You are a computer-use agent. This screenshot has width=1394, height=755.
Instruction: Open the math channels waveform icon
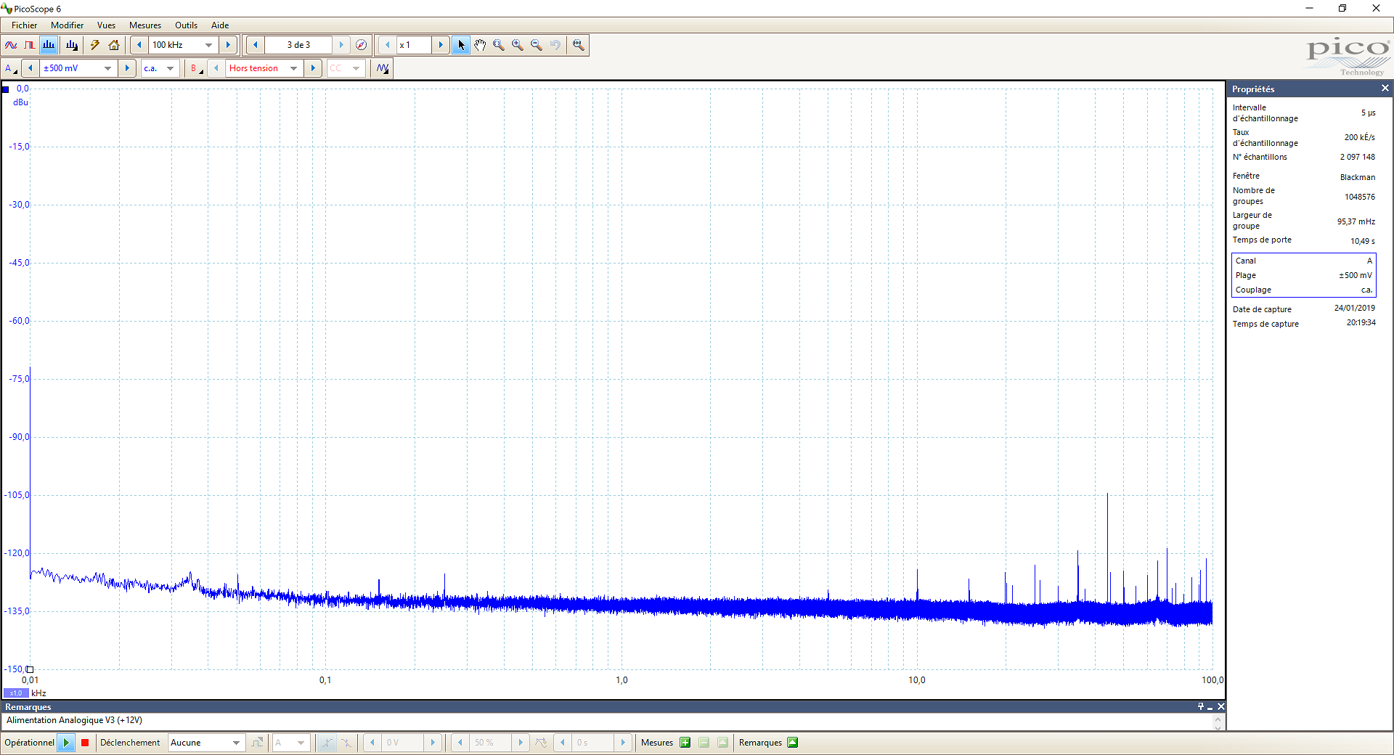coord(383,68)
